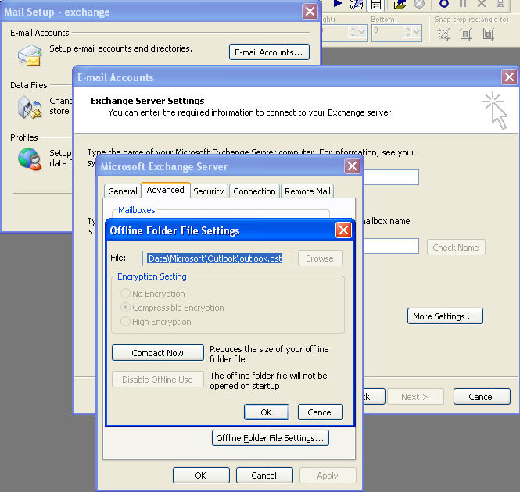The height and width of the screenshot is (492, 520).
Task: Switch to the General tab
Action: click(x=122, y=191)
